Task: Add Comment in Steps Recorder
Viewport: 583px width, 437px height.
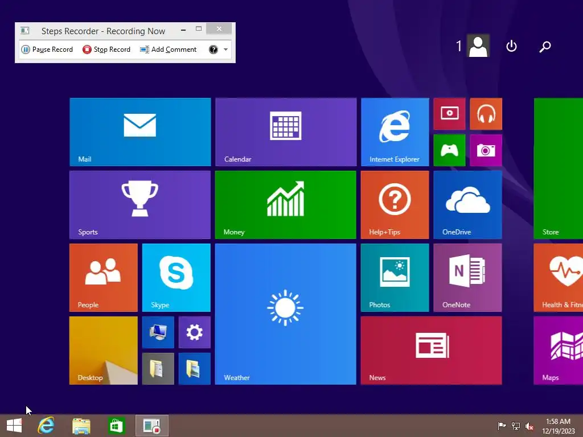Action: pyautogui.click(x=168, y=50)
